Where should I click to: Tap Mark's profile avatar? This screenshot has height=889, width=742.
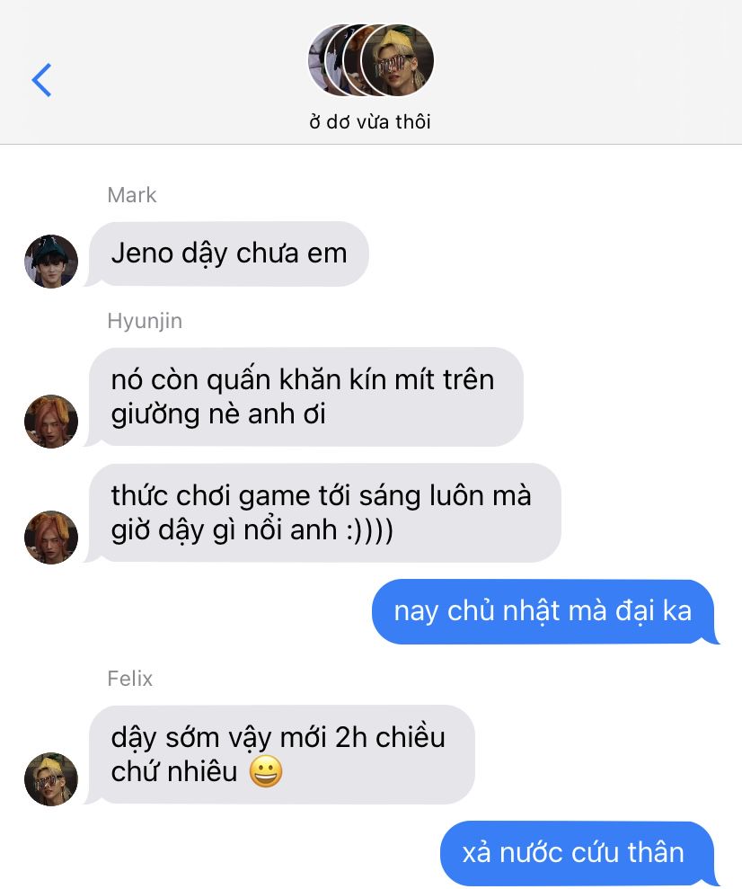[x=51, y=262]
